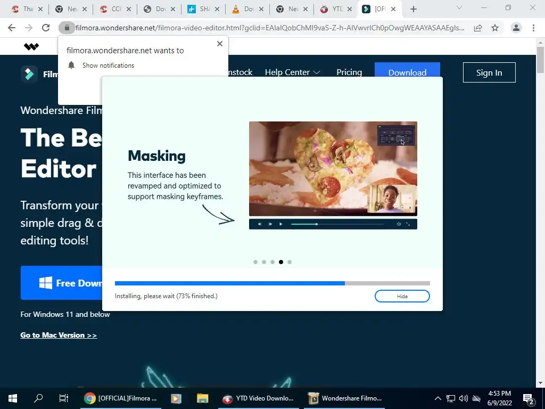Select the second carousel dot indicator
This screenshot has height=409, width=545.
tap(264, 262)
